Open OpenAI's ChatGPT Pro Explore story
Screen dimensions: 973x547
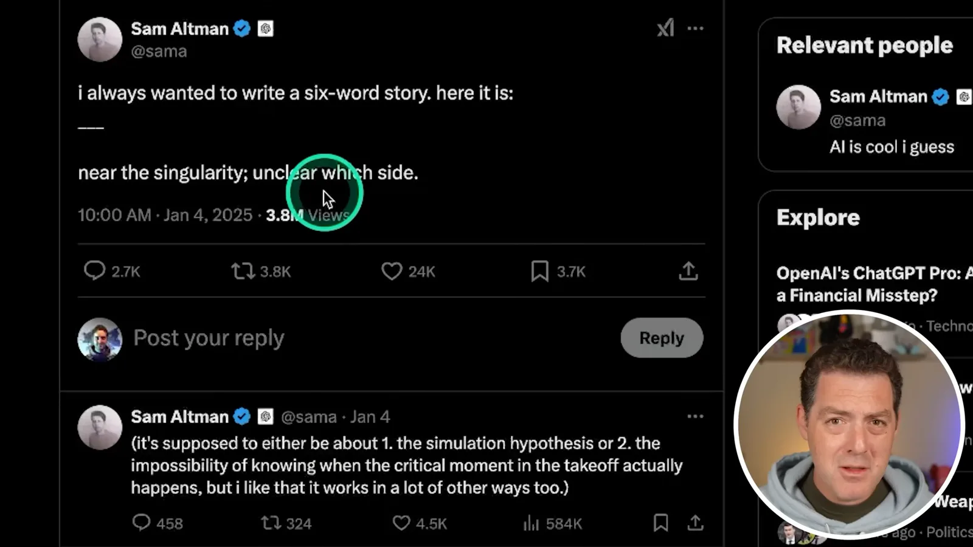click(x=874, y=284)
